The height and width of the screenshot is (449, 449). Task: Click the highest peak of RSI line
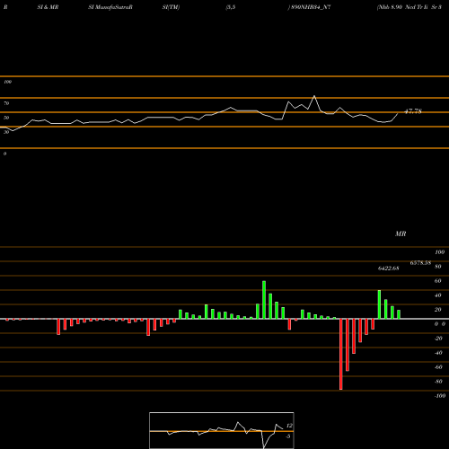click(x=314, y=96)
